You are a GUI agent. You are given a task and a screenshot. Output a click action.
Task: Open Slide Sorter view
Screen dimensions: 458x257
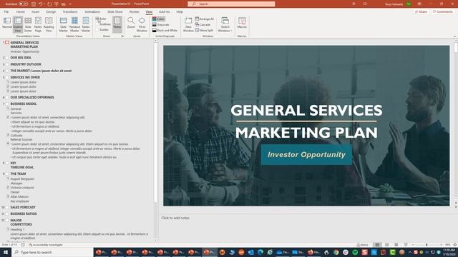pyautogui.click(x=28, y=24)
